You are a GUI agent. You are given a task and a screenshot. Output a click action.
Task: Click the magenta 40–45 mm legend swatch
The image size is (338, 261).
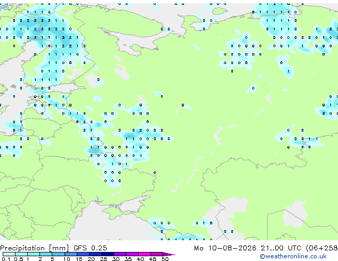tap(144, 254)
